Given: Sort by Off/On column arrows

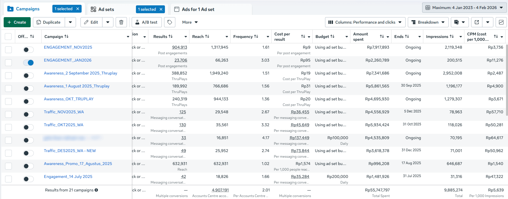Looking at the screenshot, I should tap(32, 37).
